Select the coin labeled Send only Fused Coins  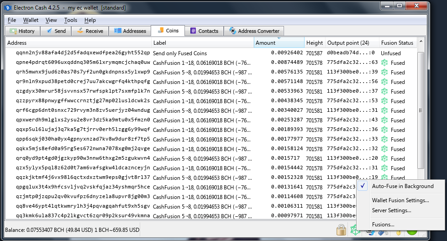coord(180,53)
